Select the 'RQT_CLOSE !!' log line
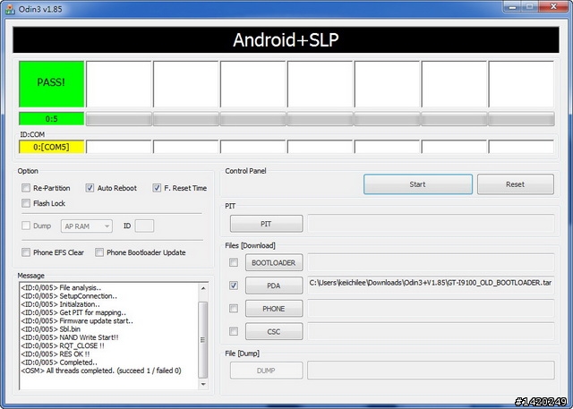 tap(63, 345)
